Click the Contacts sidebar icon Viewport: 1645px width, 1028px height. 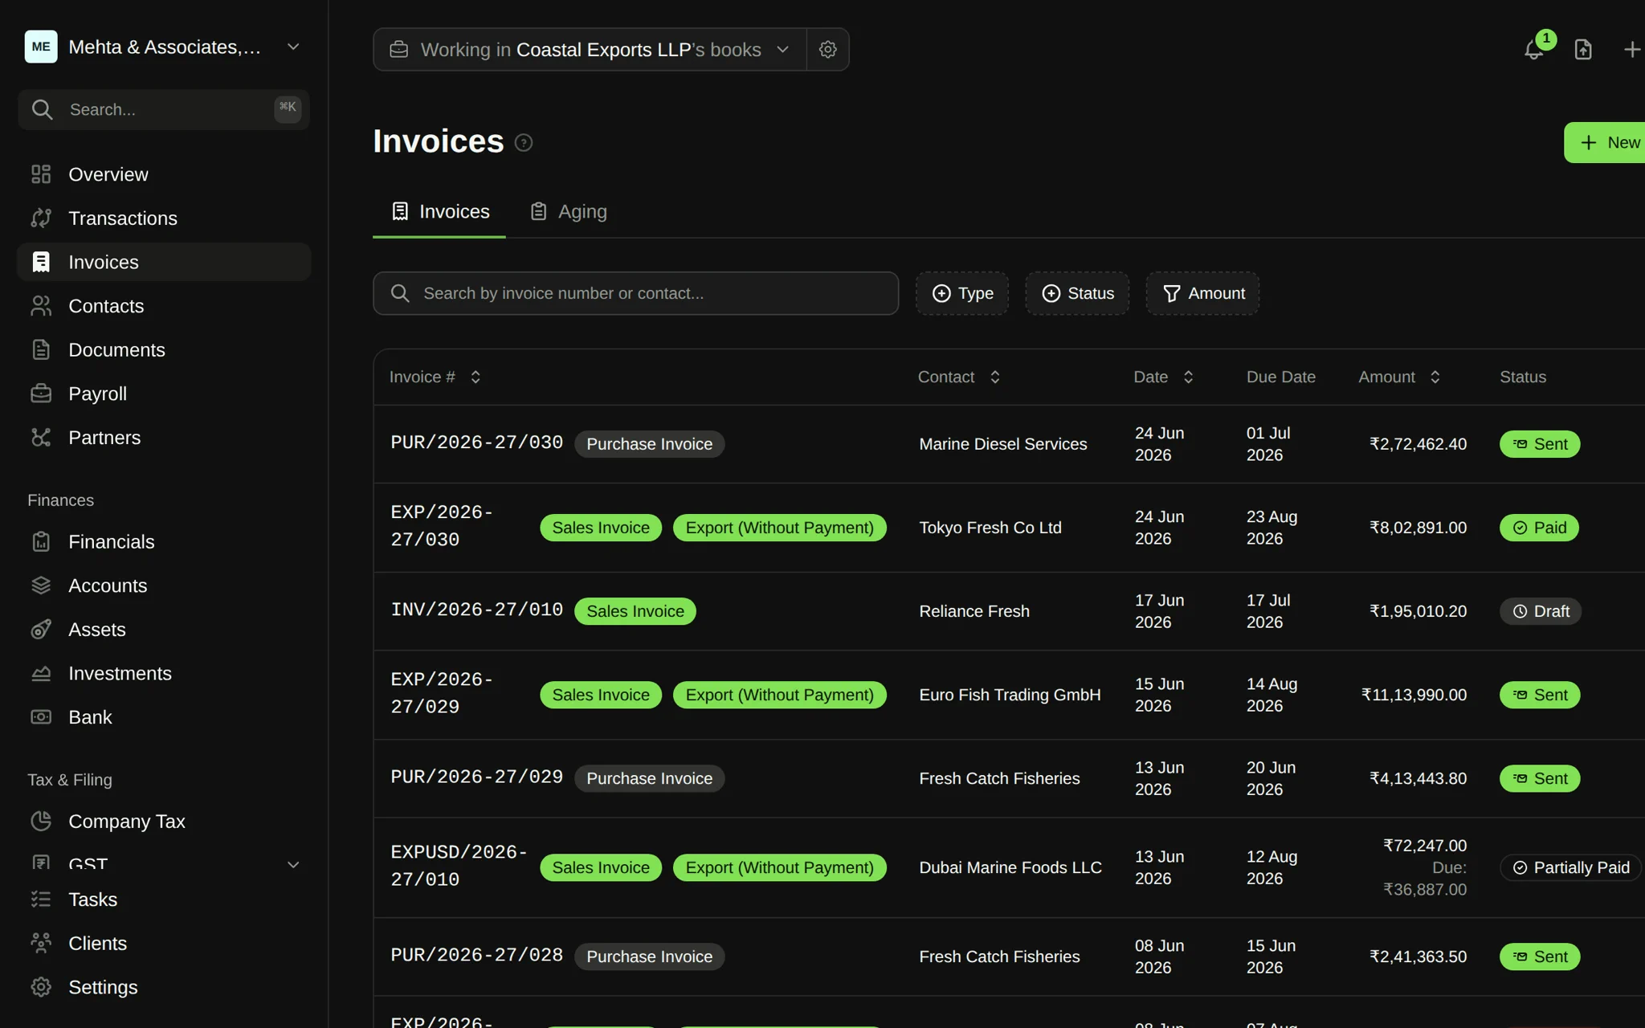pos(41,306)
